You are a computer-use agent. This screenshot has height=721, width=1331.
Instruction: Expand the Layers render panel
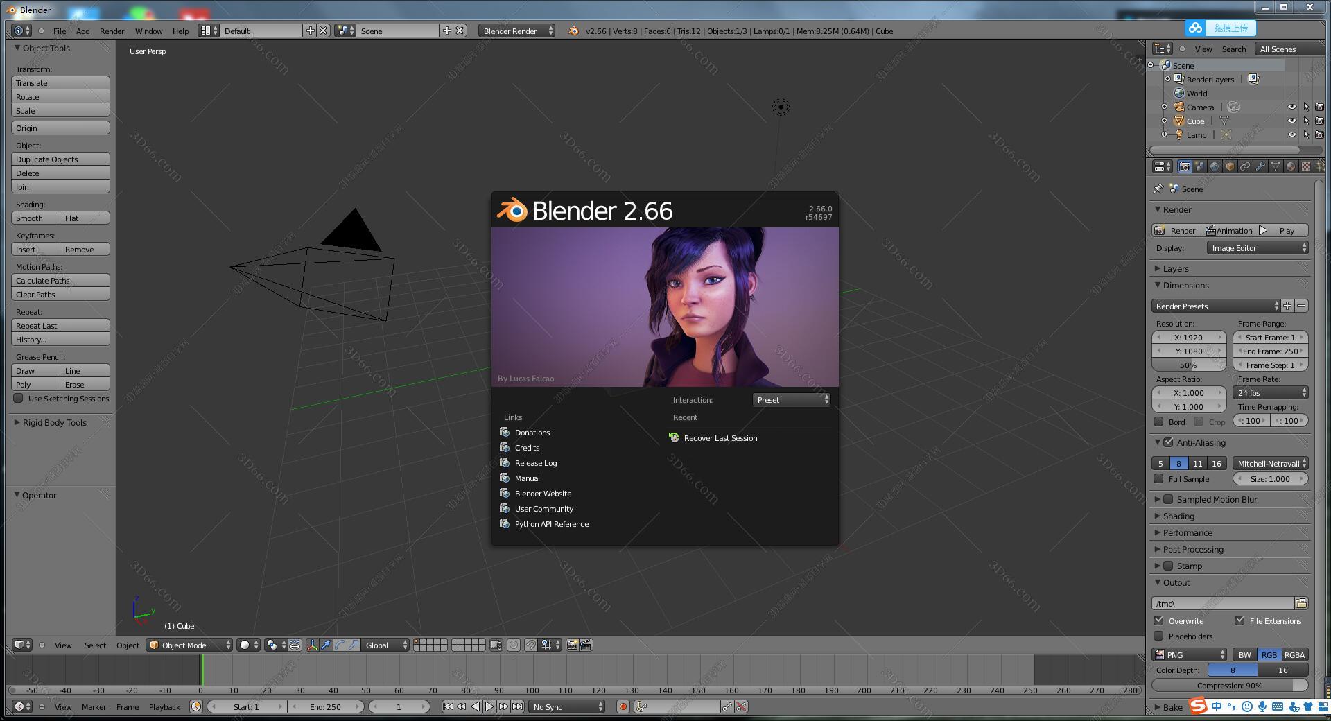coord(1174,268)
